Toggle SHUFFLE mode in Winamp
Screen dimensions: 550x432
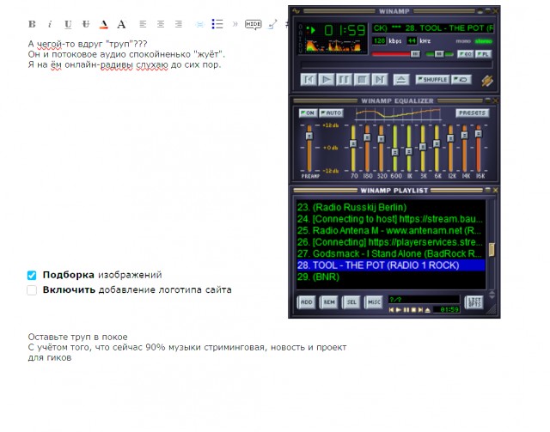(432, 80)
